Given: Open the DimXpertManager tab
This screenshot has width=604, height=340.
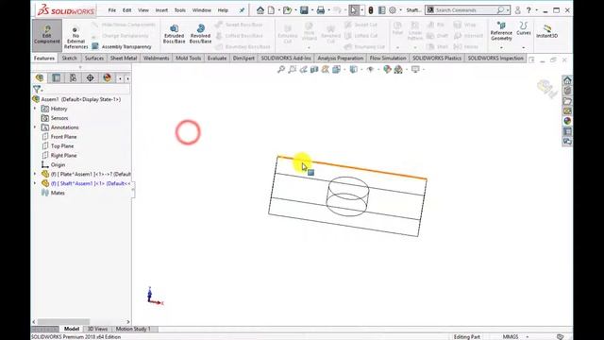Looking at the screenshot, I should [90, 77].
